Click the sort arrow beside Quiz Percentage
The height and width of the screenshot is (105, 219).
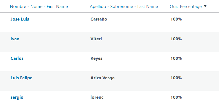205,6
